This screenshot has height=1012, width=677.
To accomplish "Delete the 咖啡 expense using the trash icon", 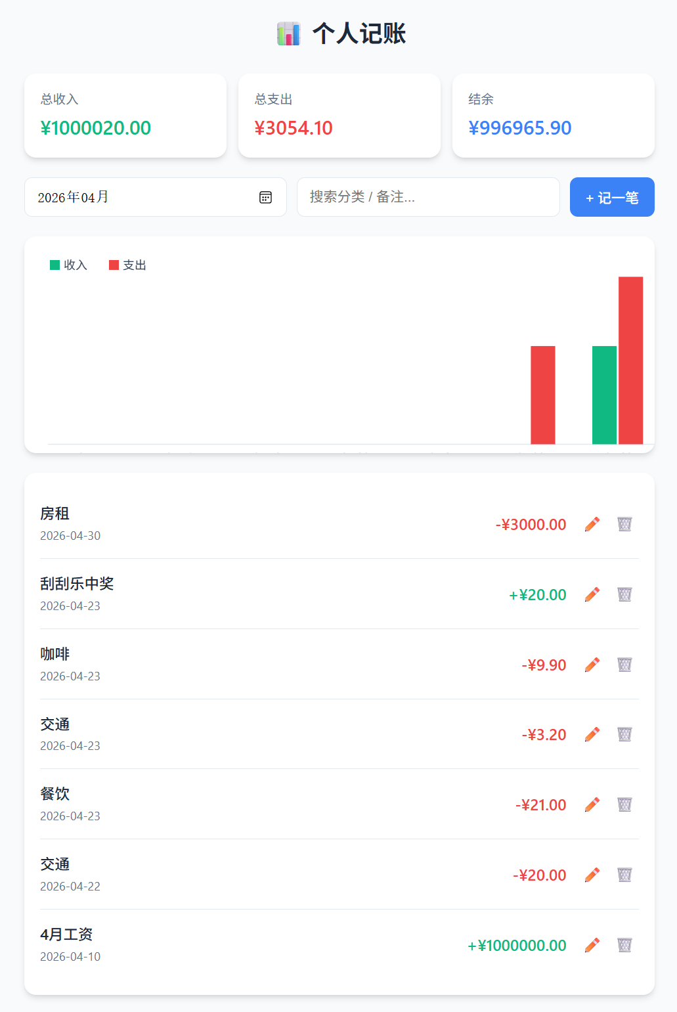I will [x=624, y=665].
